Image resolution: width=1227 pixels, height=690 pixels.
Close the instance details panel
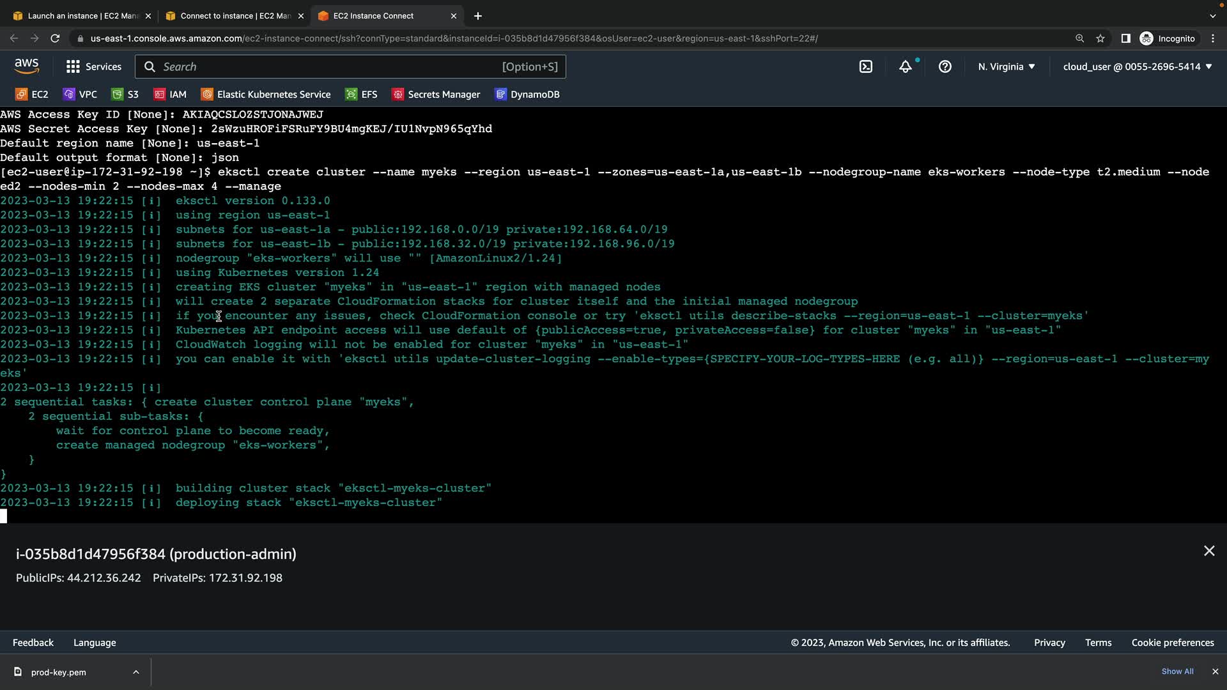1209,551
